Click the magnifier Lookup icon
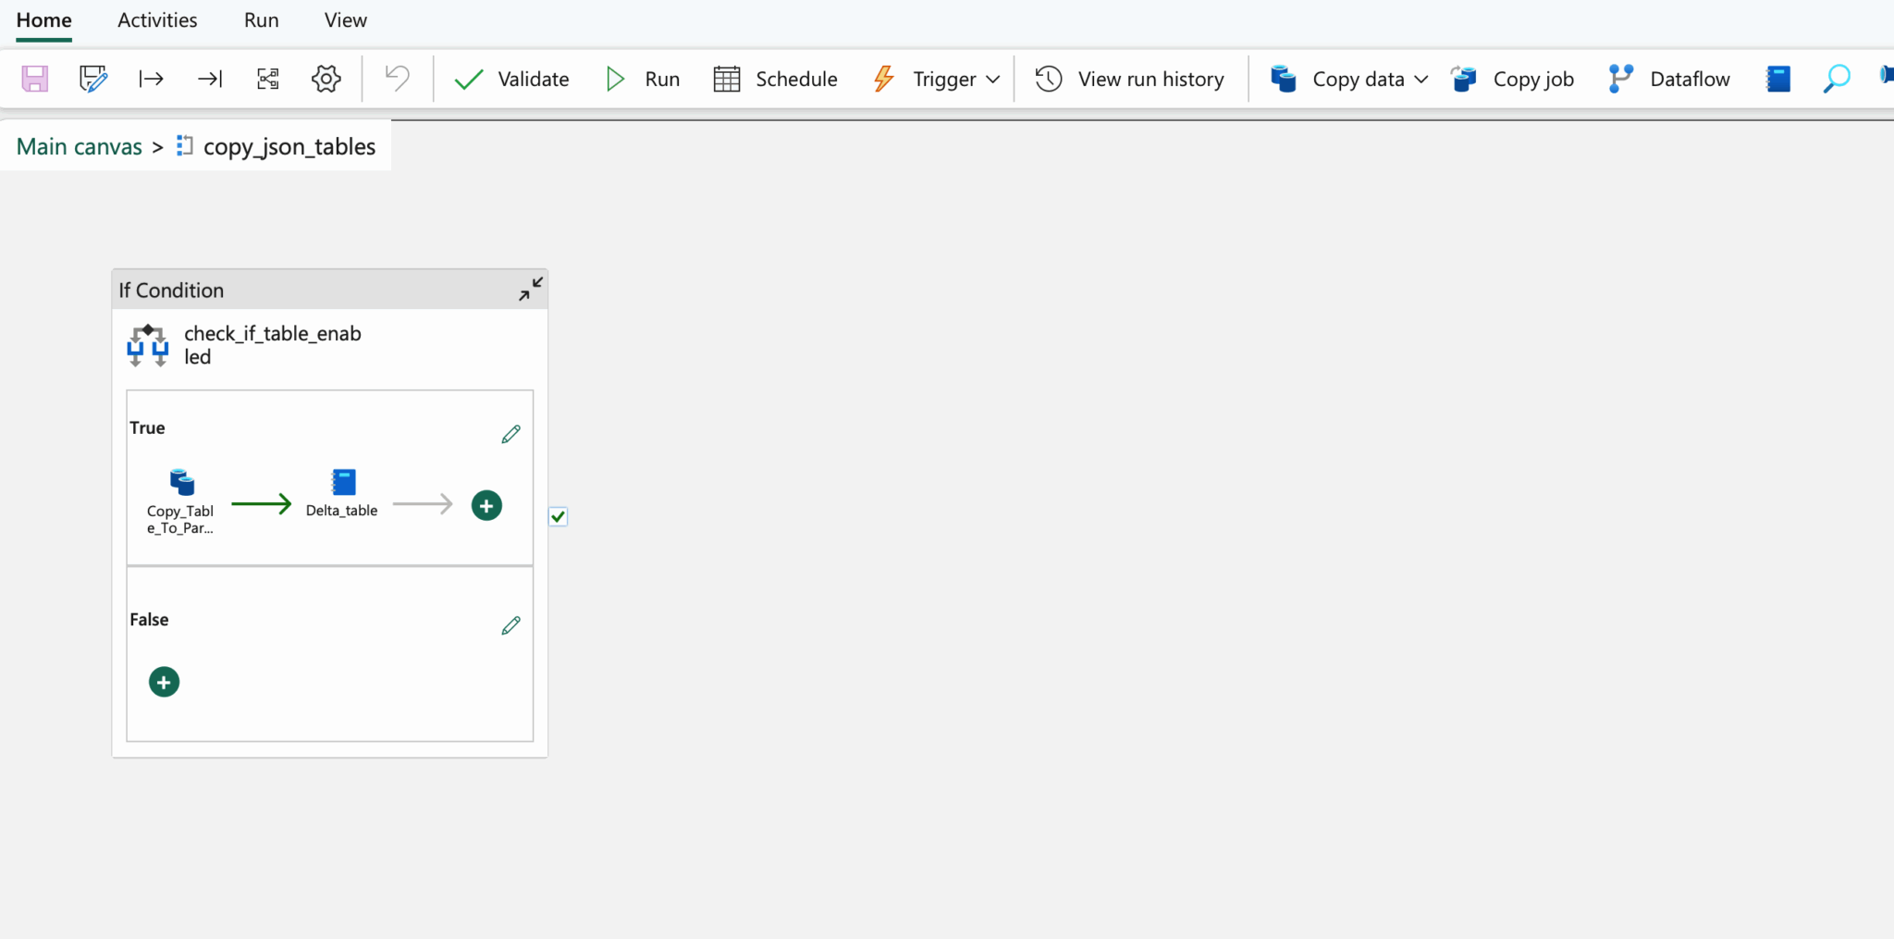1894x939 pixels. [x=1837, y=79]
